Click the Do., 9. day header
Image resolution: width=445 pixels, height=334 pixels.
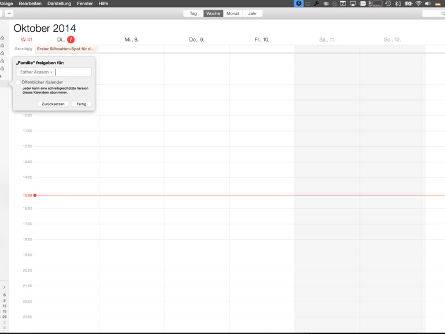coord(196,40)
